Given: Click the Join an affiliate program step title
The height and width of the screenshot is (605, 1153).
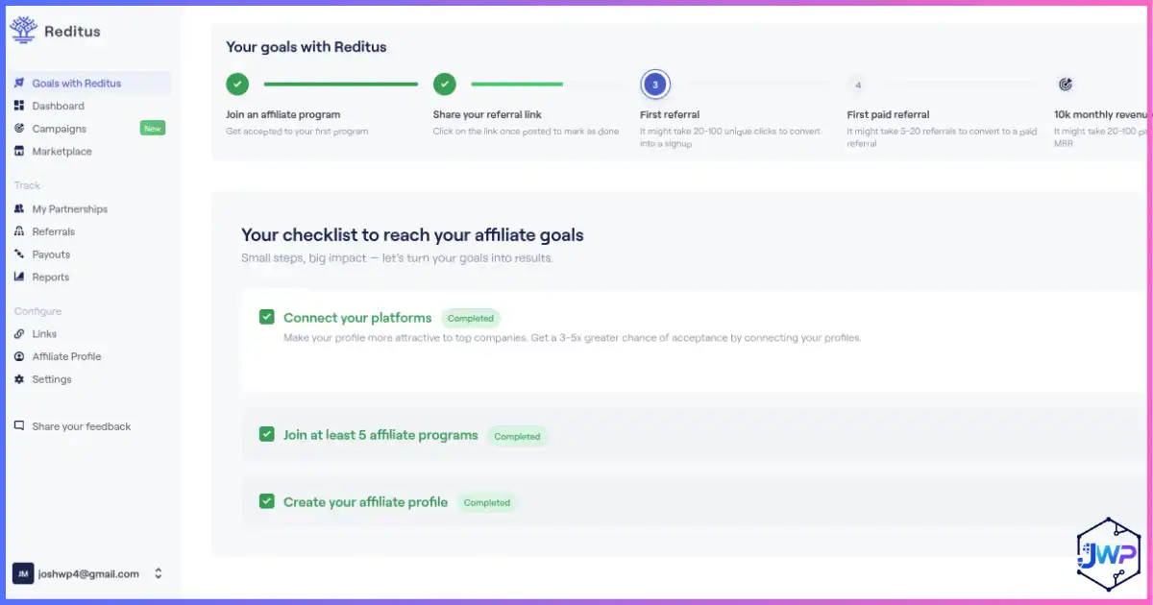Looking at the screenshot, I should [283, 114].
